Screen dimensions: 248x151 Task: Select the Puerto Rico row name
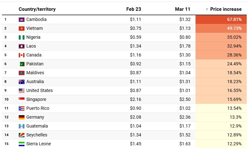(x=38, y=108)
